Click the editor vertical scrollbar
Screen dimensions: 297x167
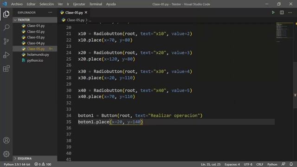coord(295,85)
